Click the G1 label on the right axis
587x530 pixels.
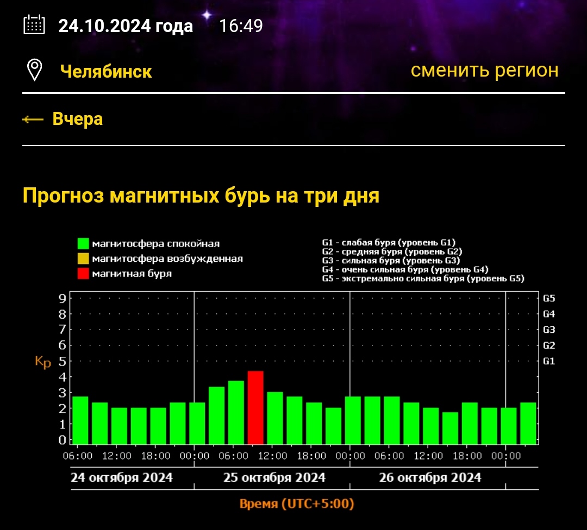click(x=549, y=361)
